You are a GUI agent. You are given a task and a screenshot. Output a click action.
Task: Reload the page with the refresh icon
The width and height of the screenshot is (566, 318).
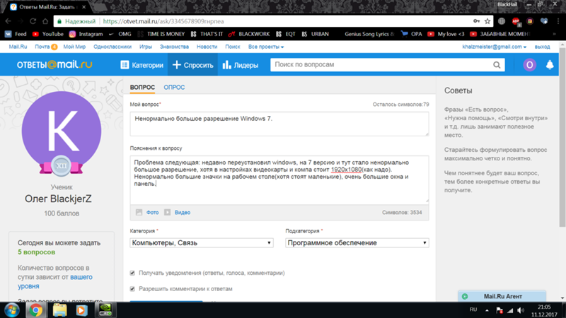(x=33, y=21)
